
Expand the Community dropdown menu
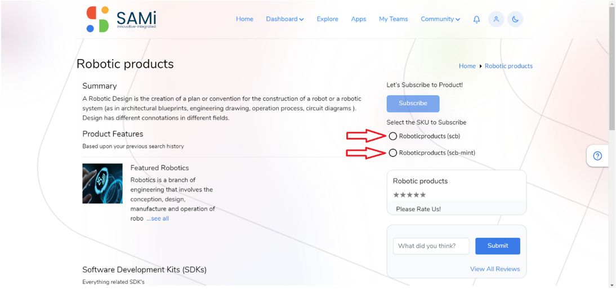coord(440,19)
